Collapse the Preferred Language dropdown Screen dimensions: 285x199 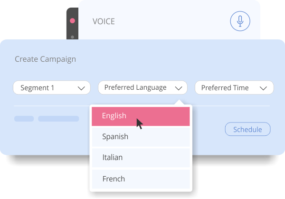pos(142,88)
